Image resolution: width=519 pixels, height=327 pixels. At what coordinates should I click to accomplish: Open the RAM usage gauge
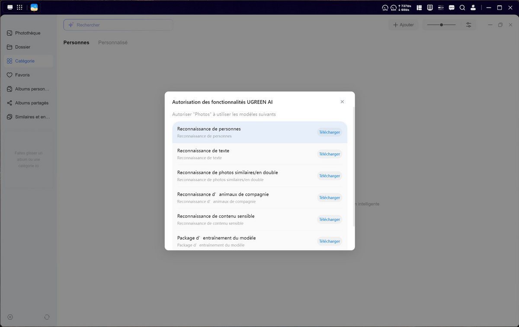click(x=394, y=7)
